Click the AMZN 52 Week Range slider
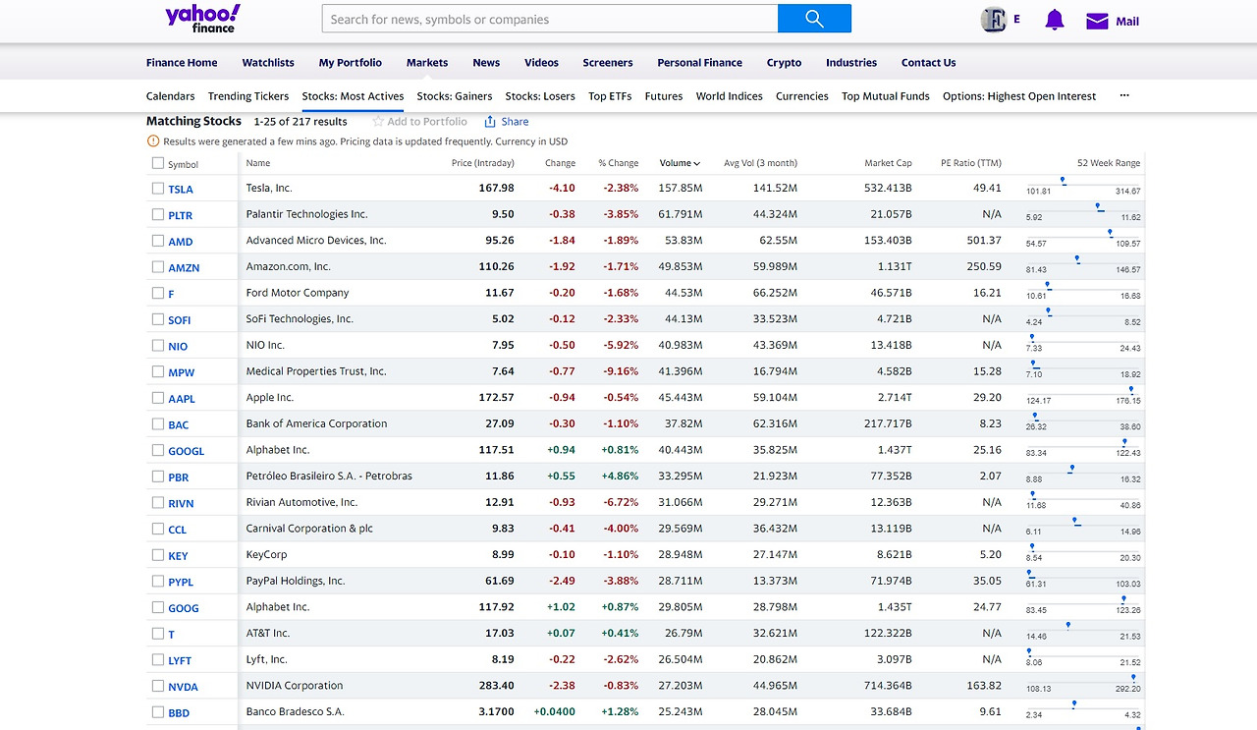Viewport: 1257px width, 730px height. tap(1077, 259)
